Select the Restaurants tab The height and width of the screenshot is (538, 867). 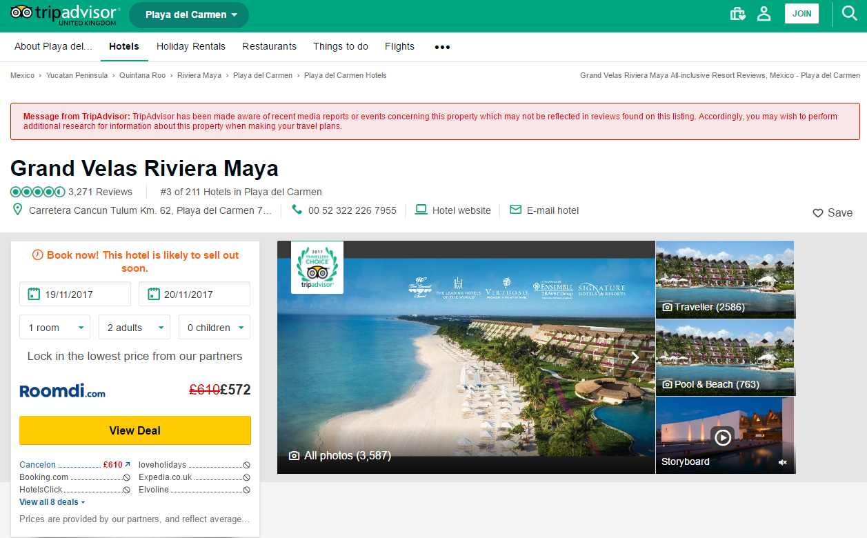click(x=269, y=46)
